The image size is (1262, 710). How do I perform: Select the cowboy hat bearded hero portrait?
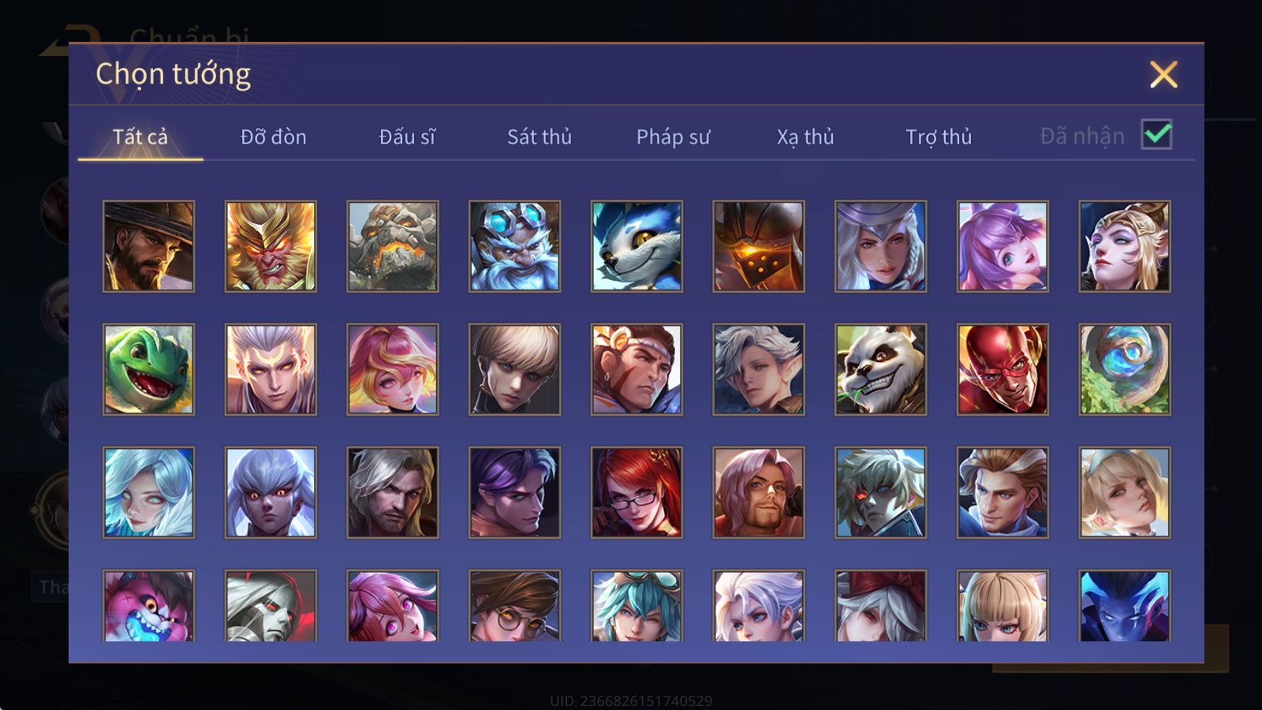148,246
